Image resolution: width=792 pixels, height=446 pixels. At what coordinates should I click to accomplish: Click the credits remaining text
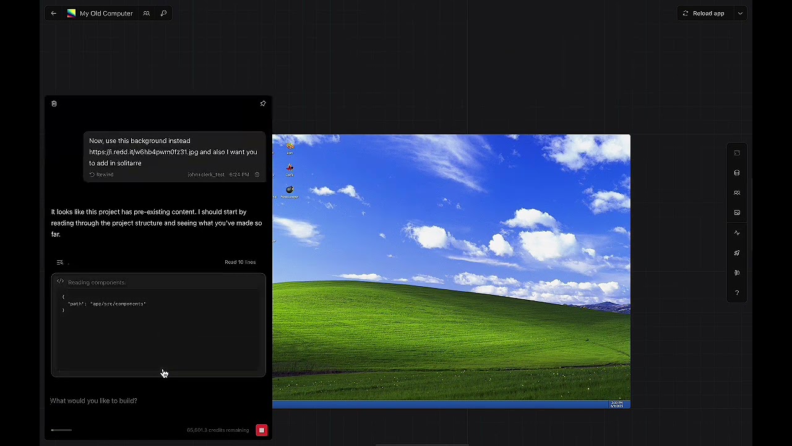(x=218, y=430)
